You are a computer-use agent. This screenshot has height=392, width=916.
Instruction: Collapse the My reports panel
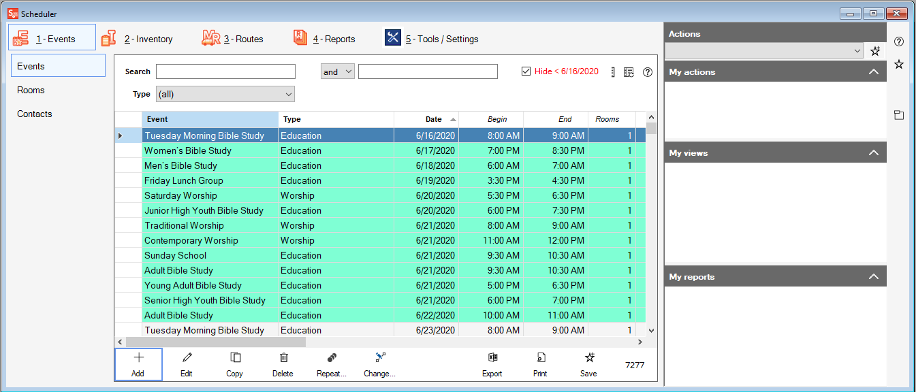874,277
